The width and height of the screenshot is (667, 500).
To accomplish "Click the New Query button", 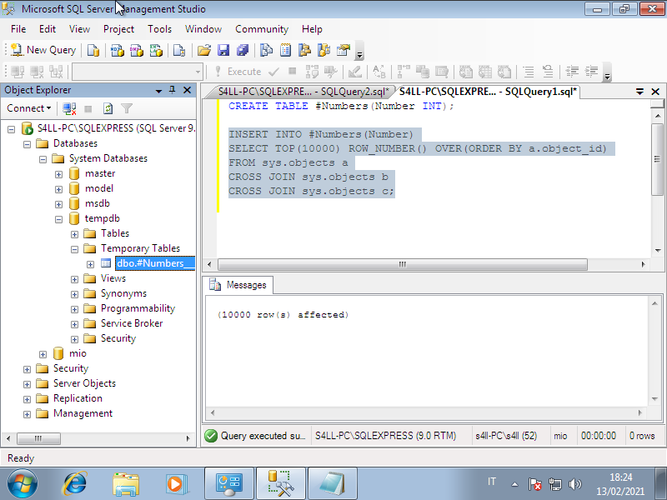I will (43, 50).
